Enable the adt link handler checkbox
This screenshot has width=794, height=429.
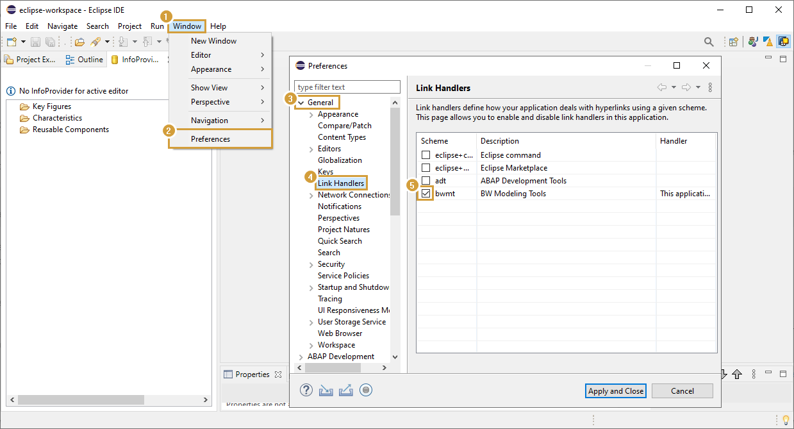click(426, 180)
